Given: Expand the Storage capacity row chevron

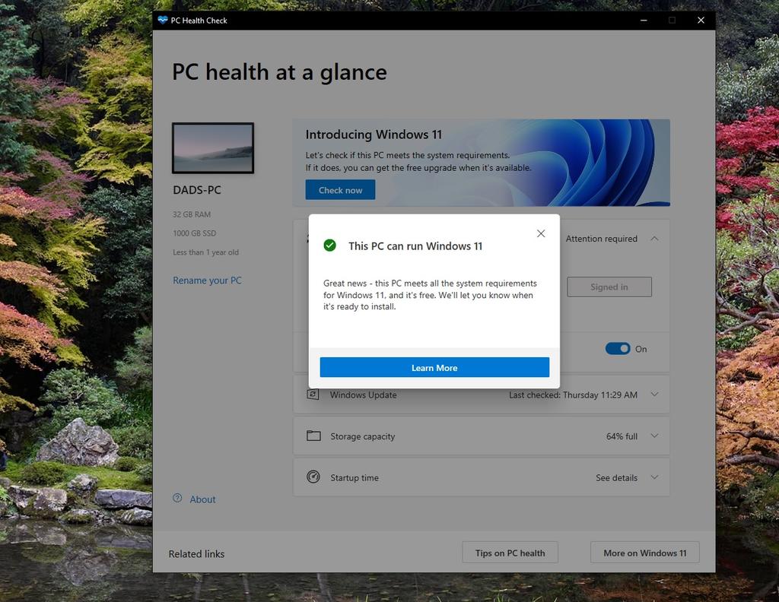Looking at the screenshot, I should click(655, 436).
